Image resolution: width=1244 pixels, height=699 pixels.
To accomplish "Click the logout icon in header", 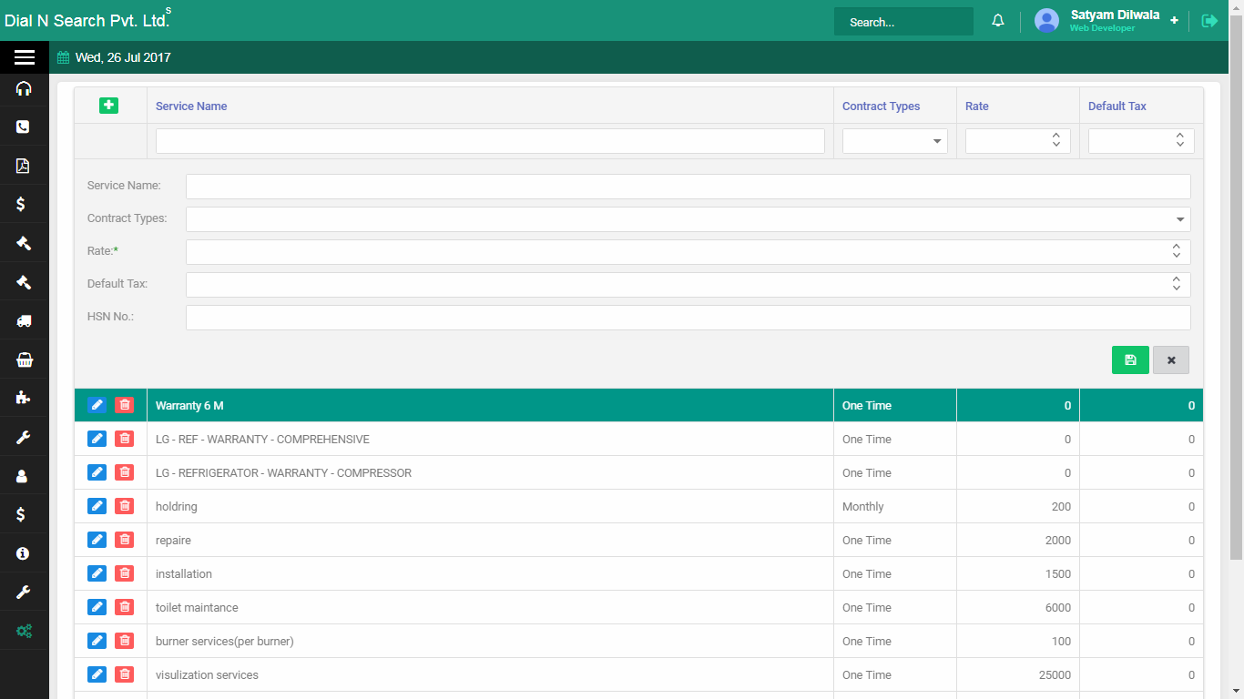I will click(x=1209, y=21).
